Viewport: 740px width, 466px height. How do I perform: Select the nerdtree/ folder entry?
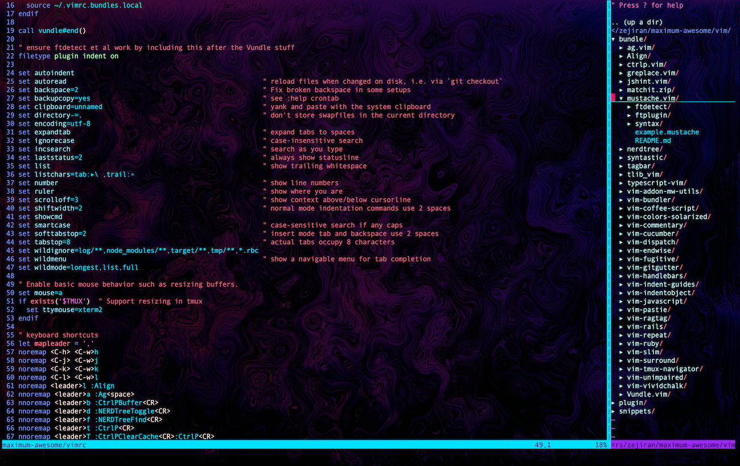pyautogui.click(x=645, y=149)
